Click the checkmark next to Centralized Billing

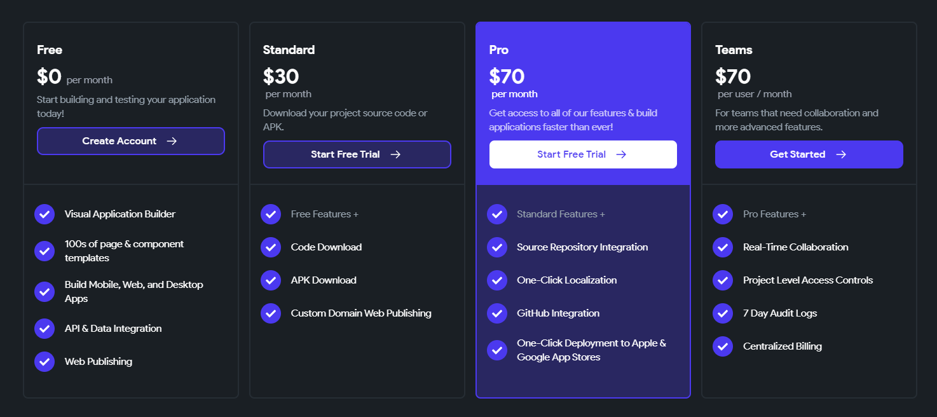[723, 346]
